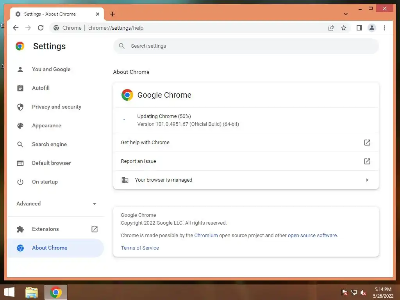Open the three-dot Chrome menu

pyautogui.click(x=384, y=28)
